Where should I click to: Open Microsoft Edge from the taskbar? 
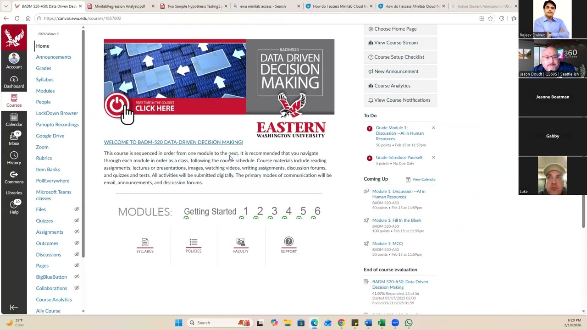coord(315,323)
